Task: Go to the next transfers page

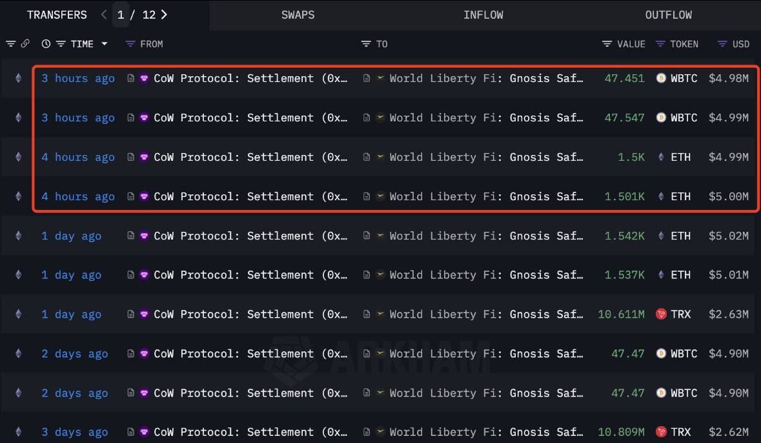Action: click(x=164, y=15)
